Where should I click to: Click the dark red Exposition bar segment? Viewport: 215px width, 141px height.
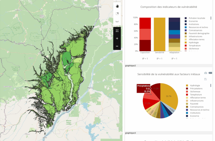[145, 45]
